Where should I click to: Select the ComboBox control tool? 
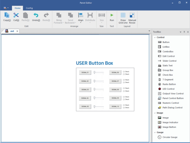[x=166, y=52]
